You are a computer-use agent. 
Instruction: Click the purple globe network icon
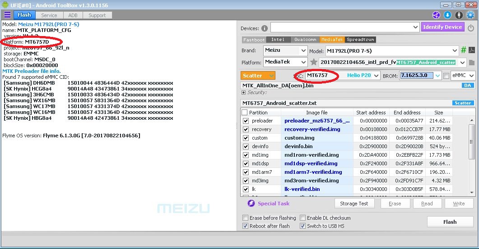pyautogui.click(x=436, y=15)
